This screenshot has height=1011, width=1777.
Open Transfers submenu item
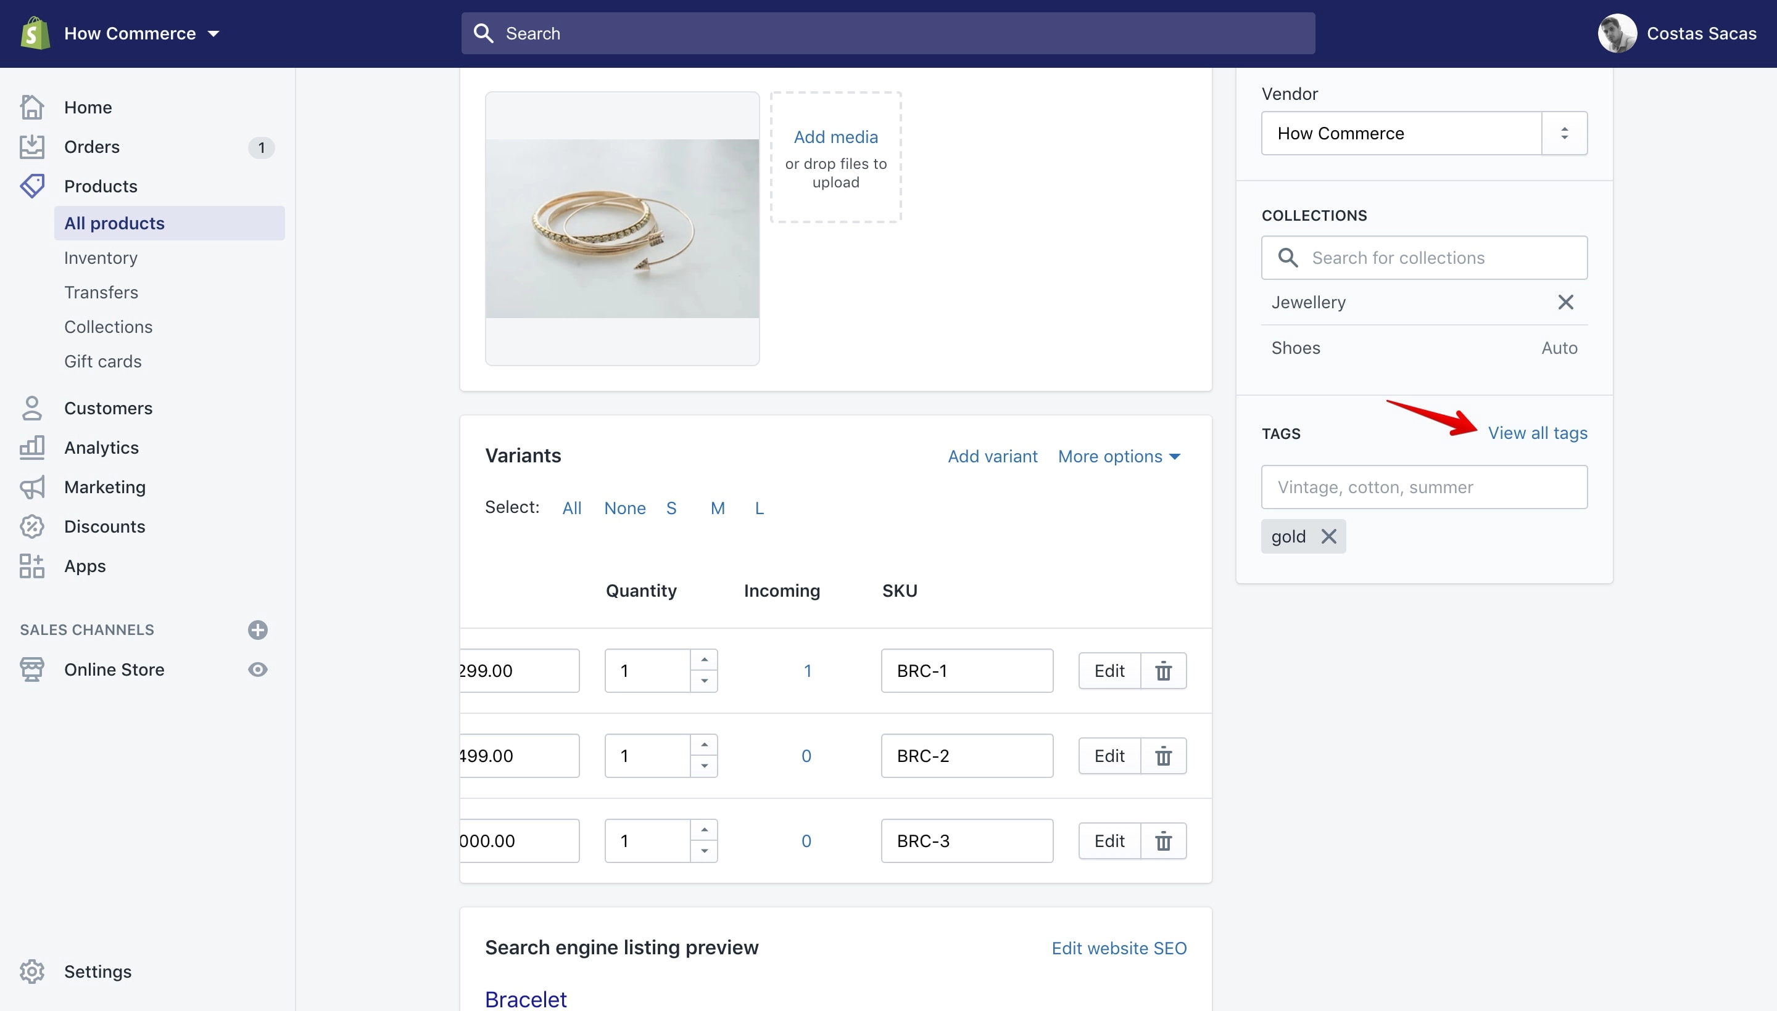[101, 292]
